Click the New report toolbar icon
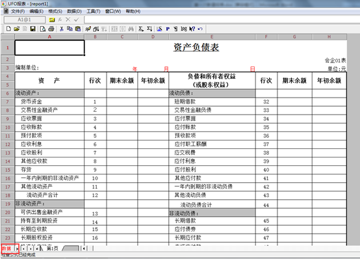The height and width of the screenshot is (259, 360). tap(8, 29)
